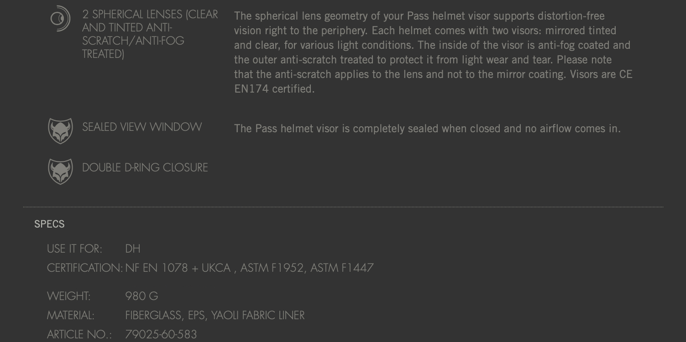The height and width of the screenshot is (342, 686).
Task: Click the ARTICLE NO. label
Action: tap(79, 334)
